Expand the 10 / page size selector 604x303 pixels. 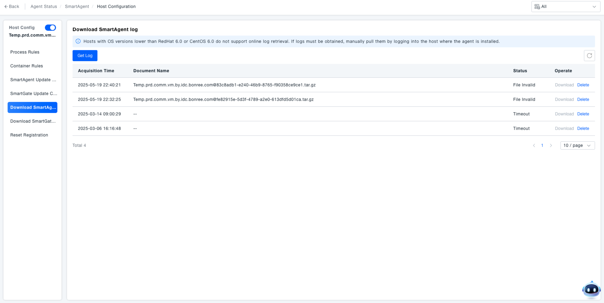(x=577, y=145)
